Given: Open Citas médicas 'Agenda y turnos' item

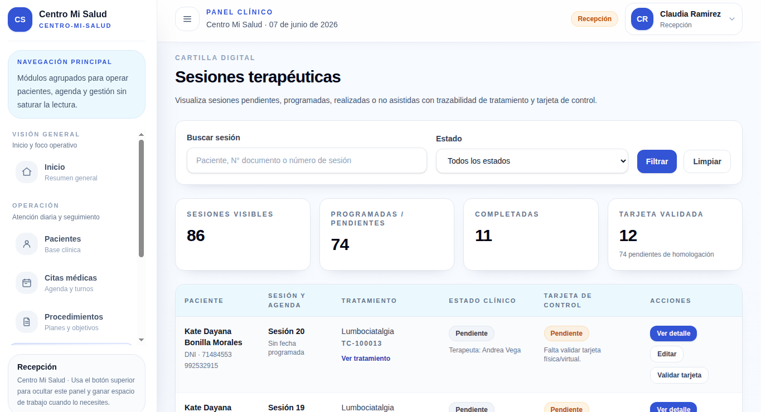Looking at the screenshot, I should coord(73,283).
